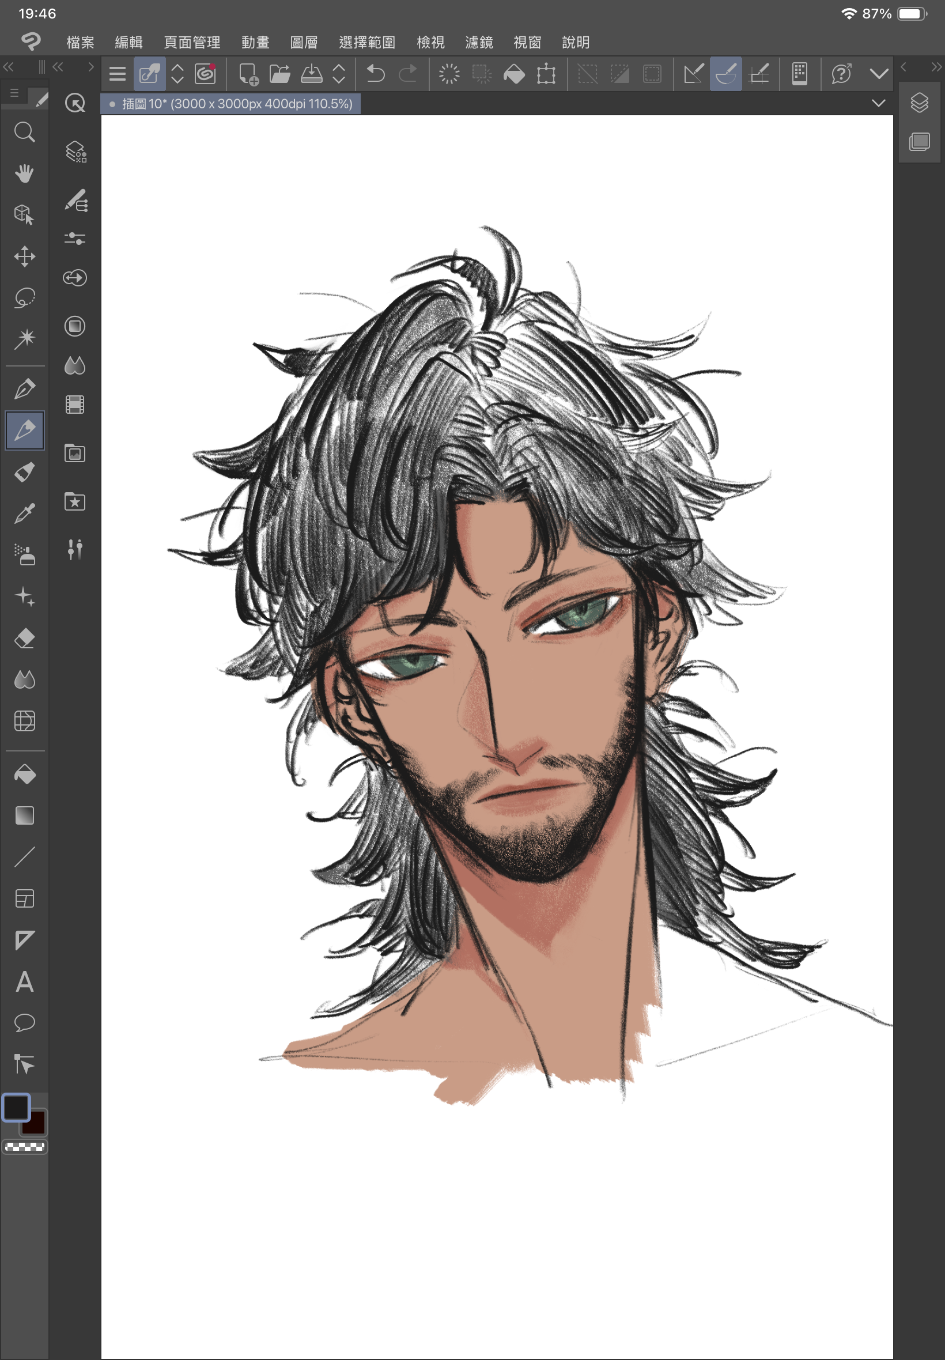The width and height of the screenshot is (945, 1360).
Task: Toggle Snap to Grid
Action: click(759, 74)
